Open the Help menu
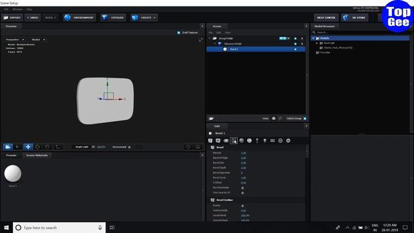 point(29,9)
